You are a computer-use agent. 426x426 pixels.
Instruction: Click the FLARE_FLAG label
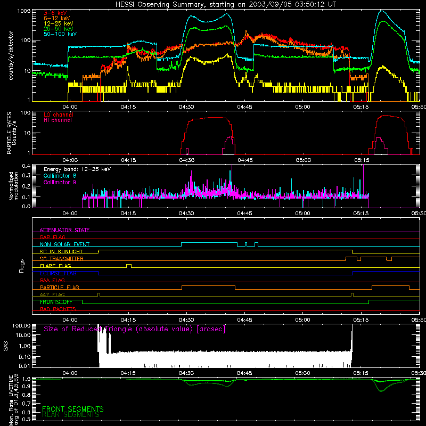click(55, 266)
